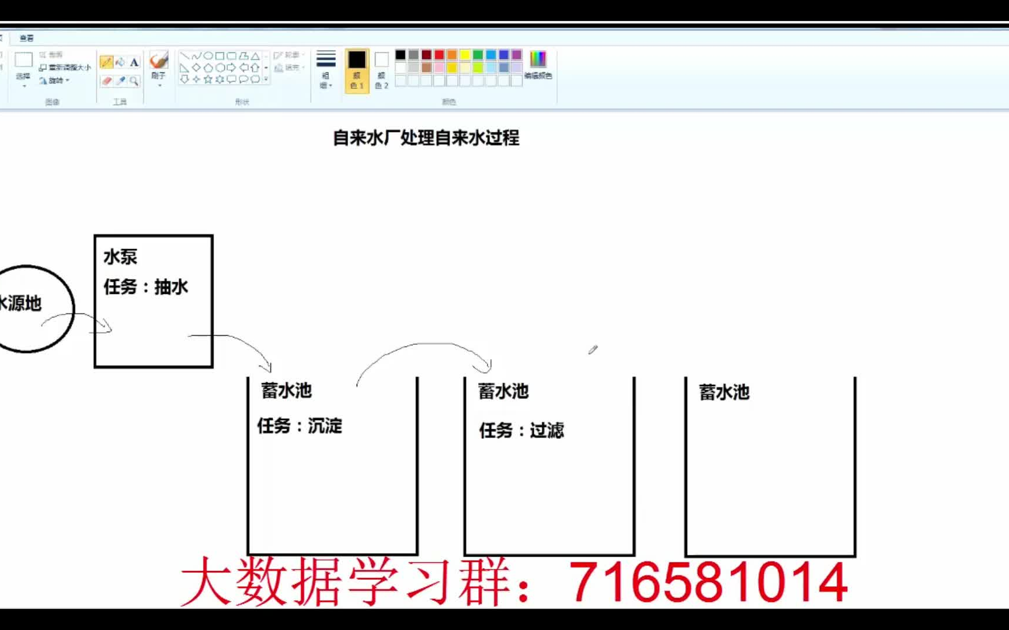Expand the Brushes (刷子) dropdown arrow

point(159,86)
